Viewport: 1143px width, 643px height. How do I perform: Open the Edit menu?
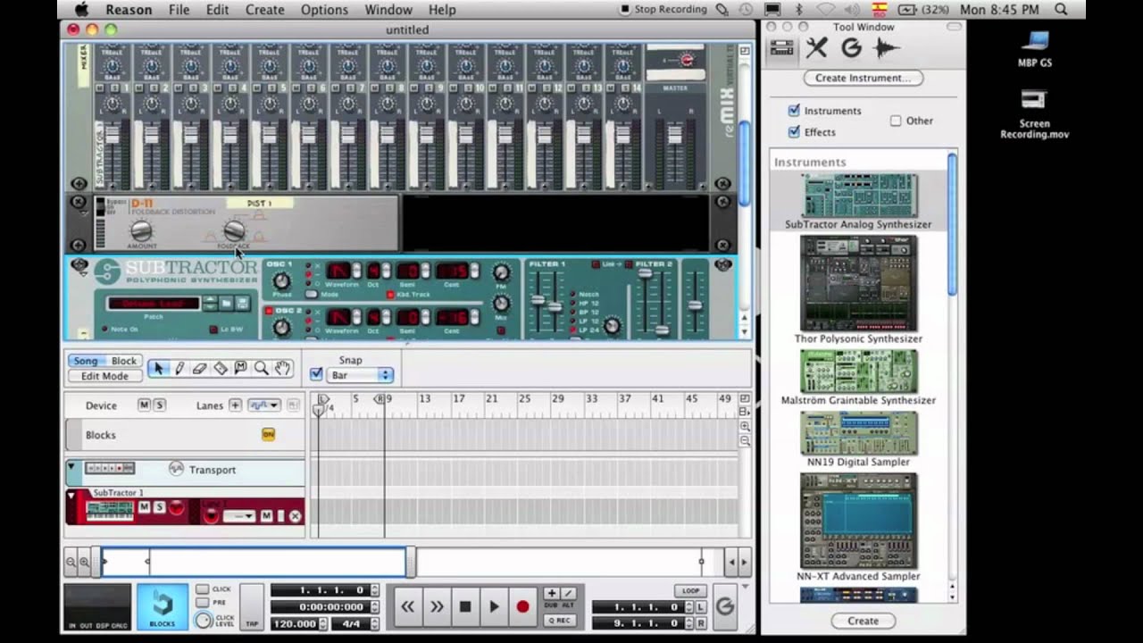[x=217, y=10]
